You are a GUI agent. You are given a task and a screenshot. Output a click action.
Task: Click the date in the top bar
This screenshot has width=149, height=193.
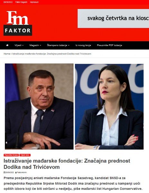[8, 2]
